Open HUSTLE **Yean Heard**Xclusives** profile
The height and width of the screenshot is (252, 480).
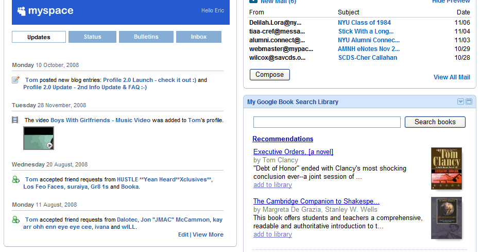[x=164, y=179]
